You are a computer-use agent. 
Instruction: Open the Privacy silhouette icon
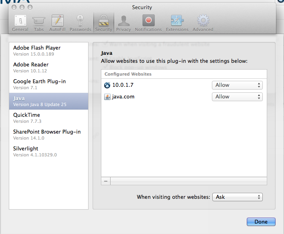pyautogui.click(x=123, y=21)
